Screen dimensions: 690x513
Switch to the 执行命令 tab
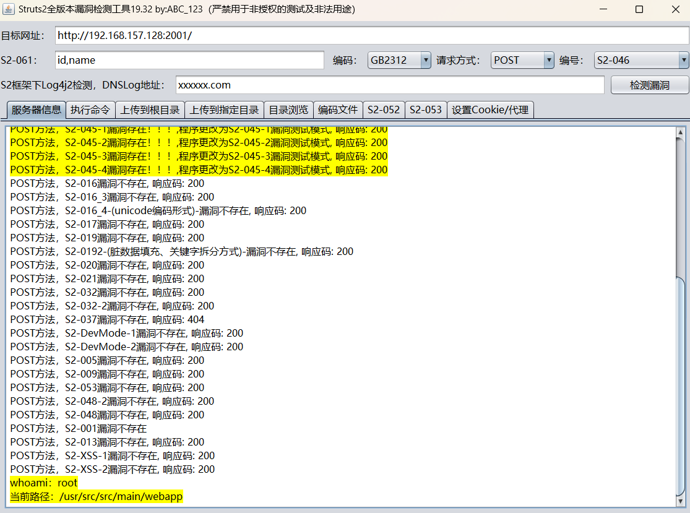90,110
